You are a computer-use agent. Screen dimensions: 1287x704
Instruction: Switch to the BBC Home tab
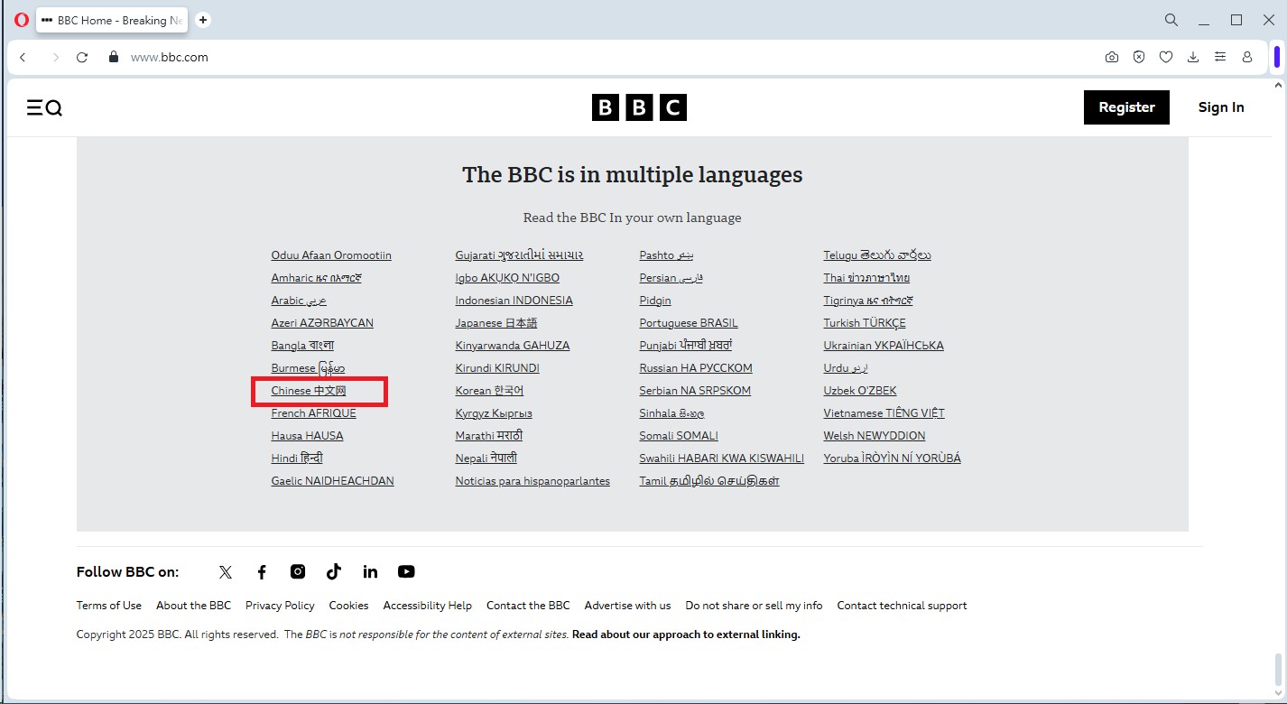pyautogui.click(x=112, y=20)
